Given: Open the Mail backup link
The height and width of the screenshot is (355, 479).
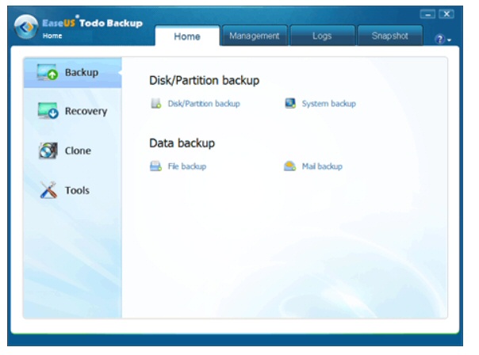Looking at the screenshot, I should point(322,166).
